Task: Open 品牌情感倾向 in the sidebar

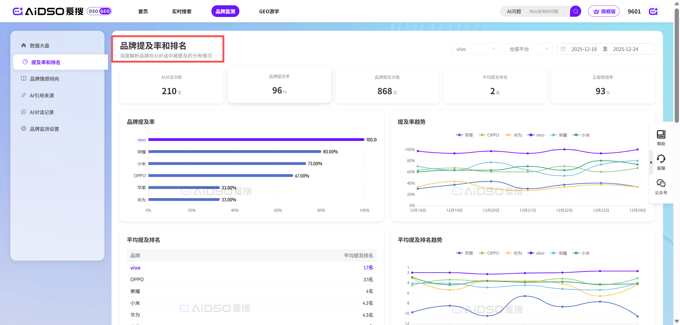Action: [44, 79]
